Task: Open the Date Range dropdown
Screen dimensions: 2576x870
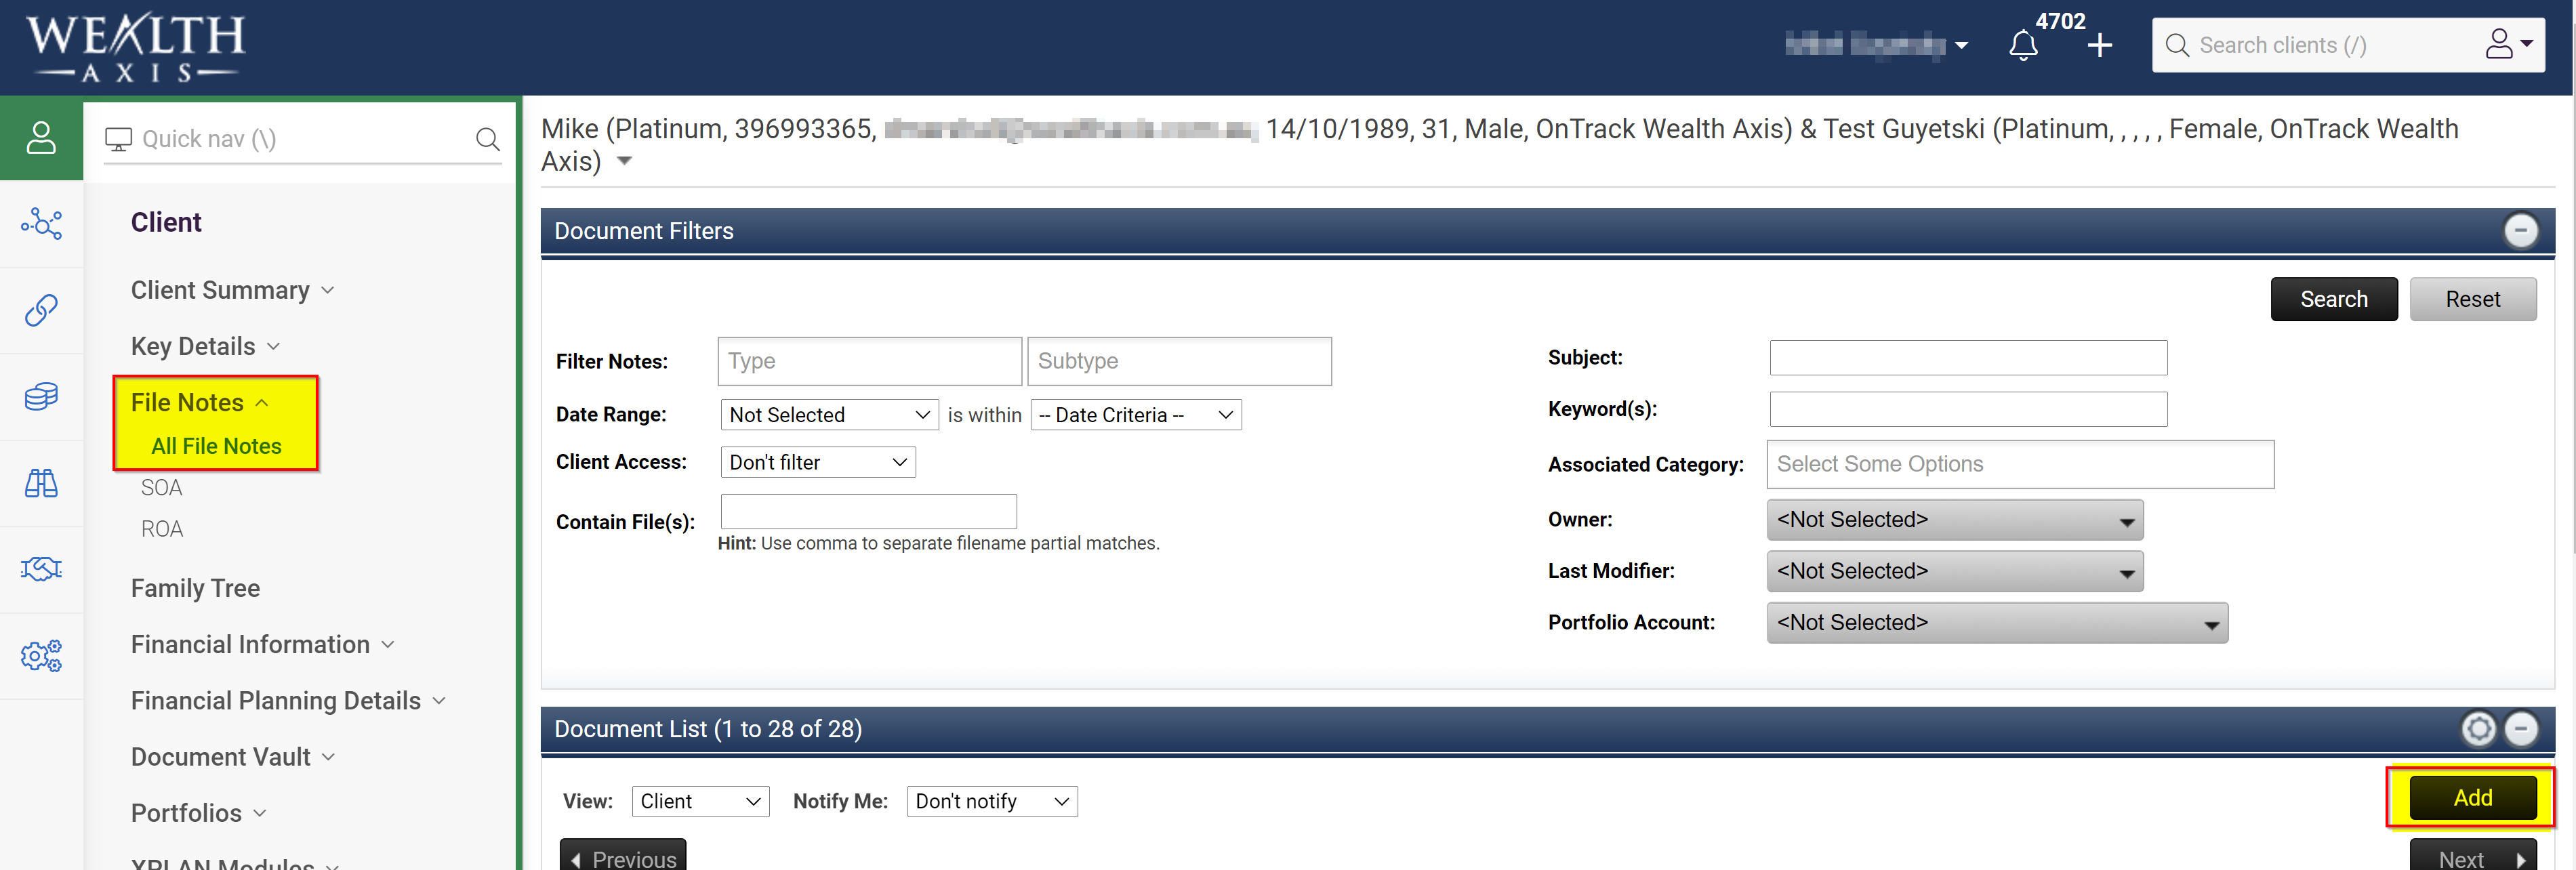Action: coord(828,415)
